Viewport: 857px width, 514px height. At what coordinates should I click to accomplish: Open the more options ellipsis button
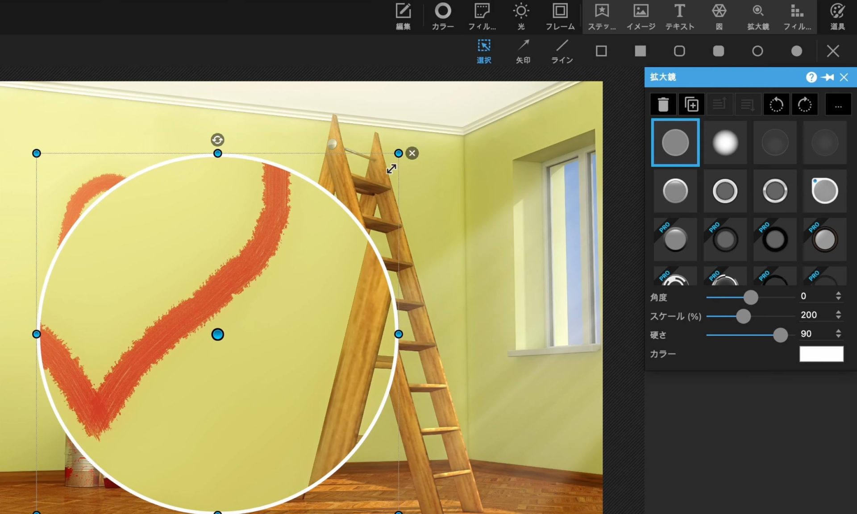click(x=838, y=104)
